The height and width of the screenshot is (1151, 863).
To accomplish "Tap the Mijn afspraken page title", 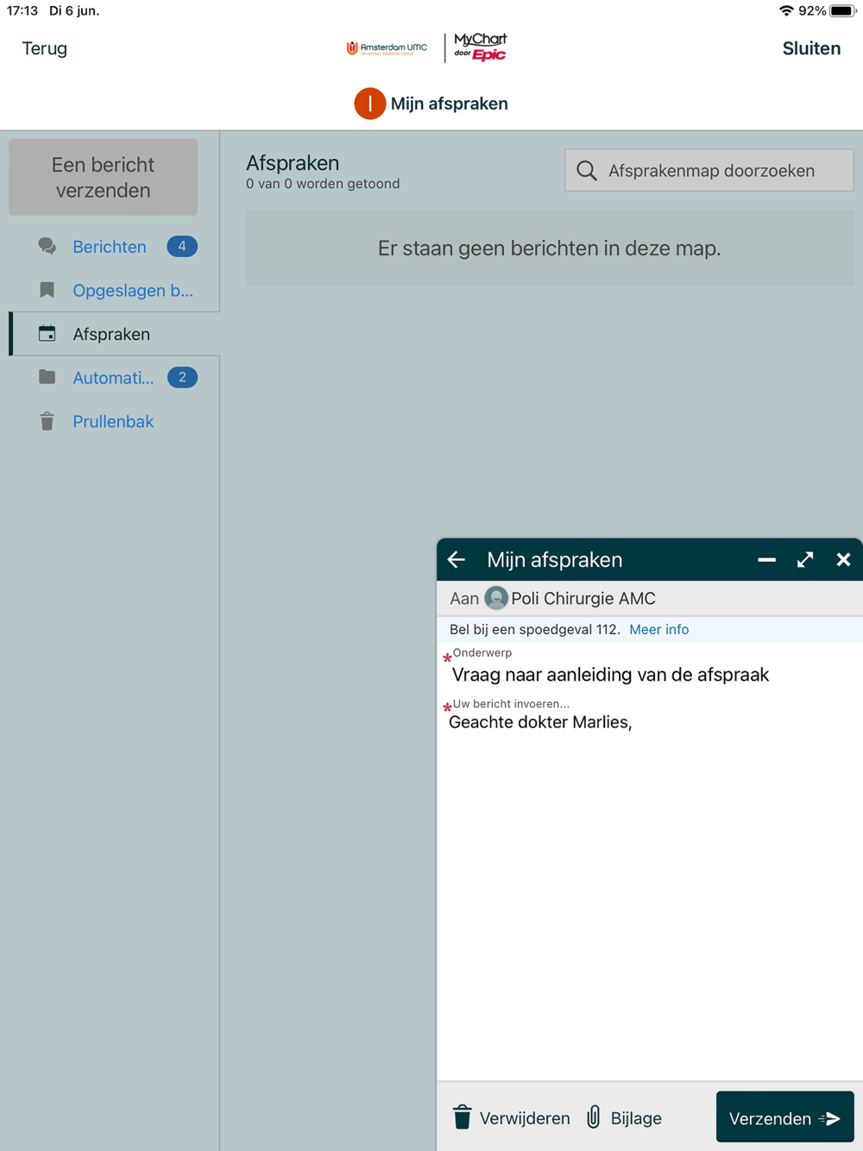I will click(x=449, y=104).
